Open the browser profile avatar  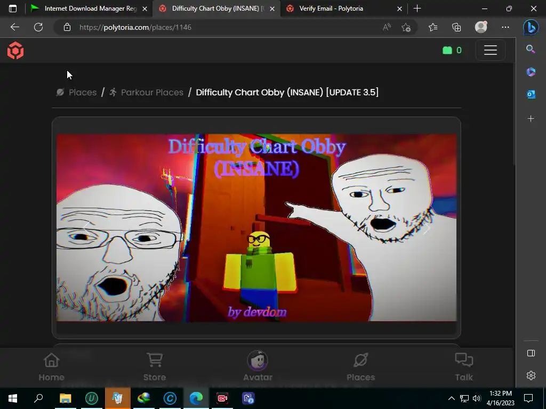[x=481, y=27]
